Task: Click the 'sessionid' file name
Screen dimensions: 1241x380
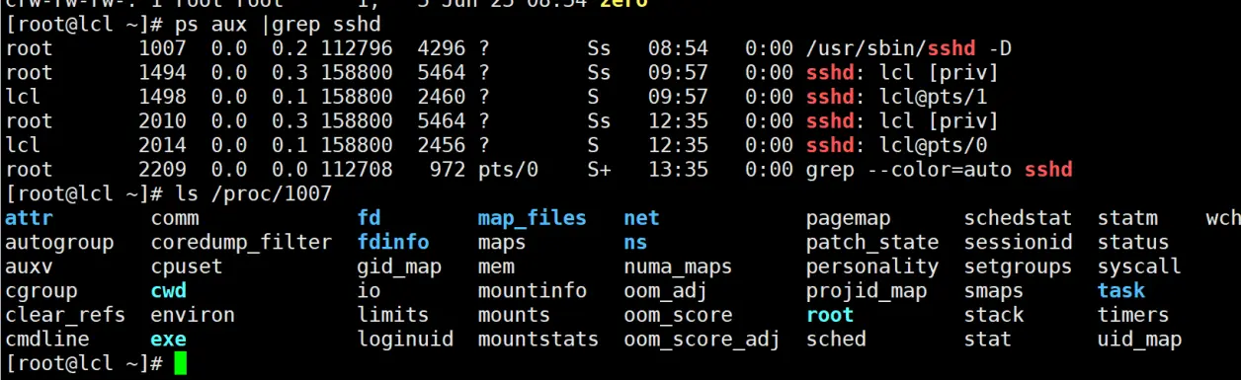Action: (1019, 242)
